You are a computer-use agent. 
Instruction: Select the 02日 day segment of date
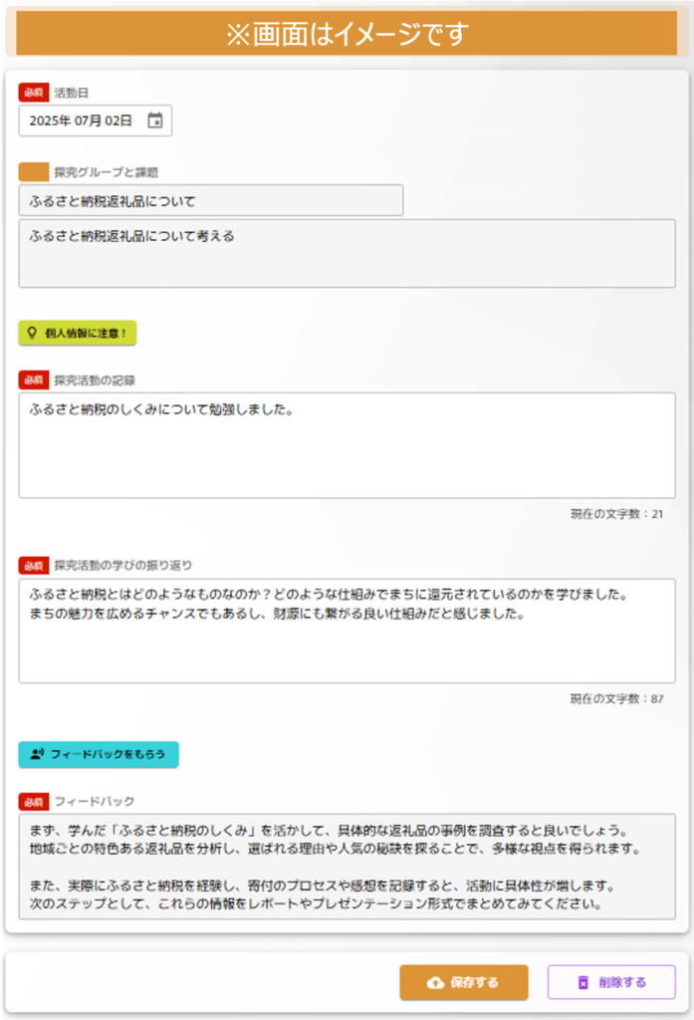[x=119, y=121]
